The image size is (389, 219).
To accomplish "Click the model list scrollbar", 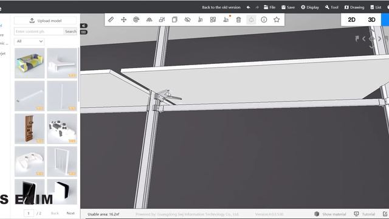I will tap(78, 74).
